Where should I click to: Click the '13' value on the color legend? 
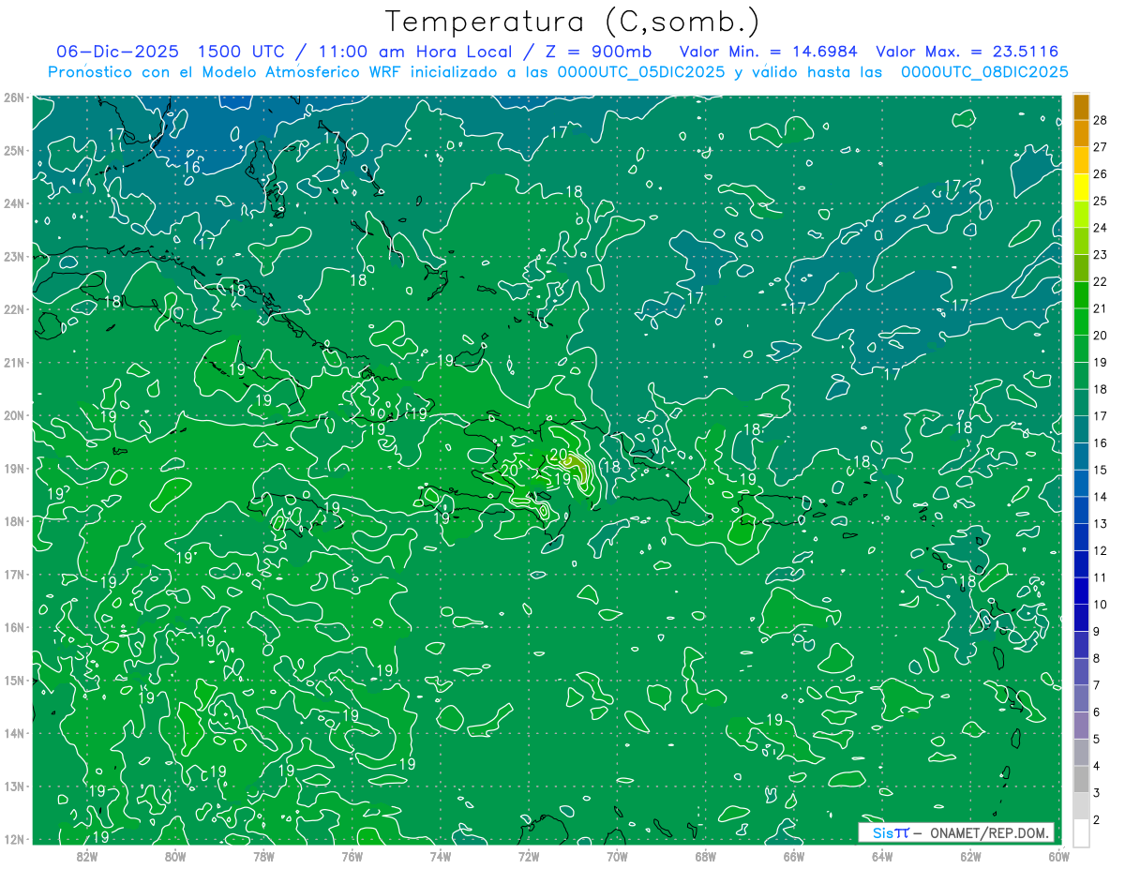pos(1100,523)
